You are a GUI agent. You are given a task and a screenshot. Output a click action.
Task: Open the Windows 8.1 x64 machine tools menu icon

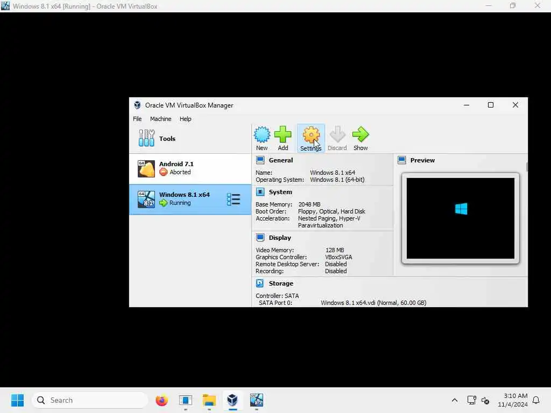(234, 200)
